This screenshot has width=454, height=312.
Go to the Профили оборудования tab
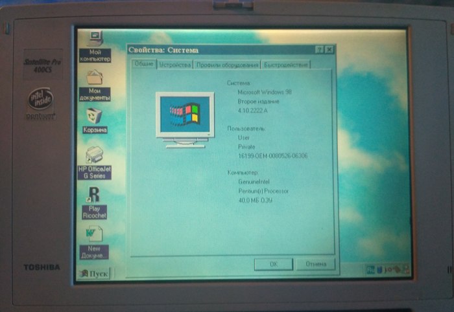[x=228, y=65]
